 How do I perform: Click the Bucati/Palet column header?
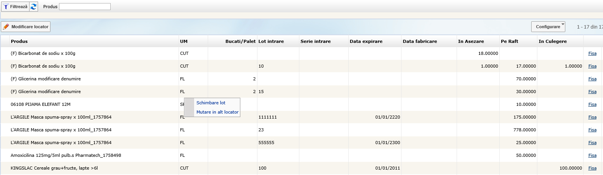(240, 41)
